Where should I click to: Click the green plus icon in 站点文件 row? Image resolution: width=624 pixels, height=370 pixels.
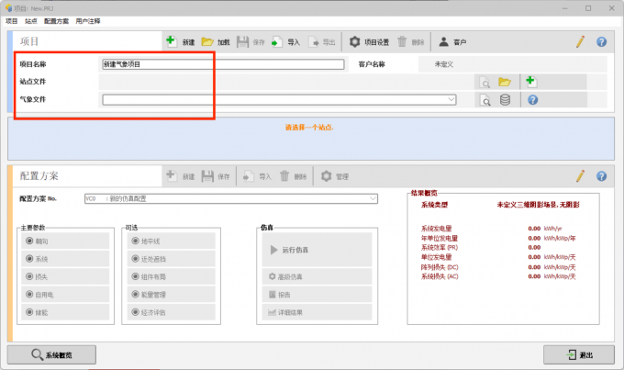tap(531, 82)
